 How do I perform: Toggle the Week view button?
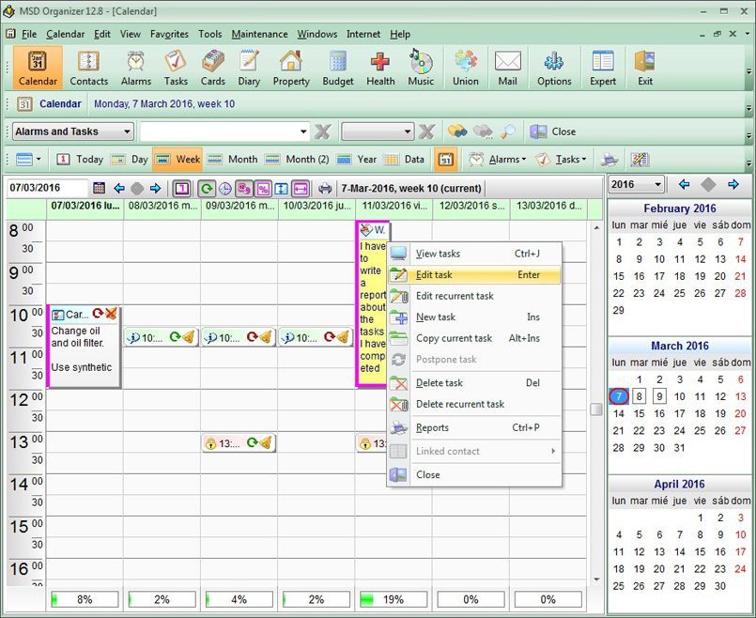(177, 159)
